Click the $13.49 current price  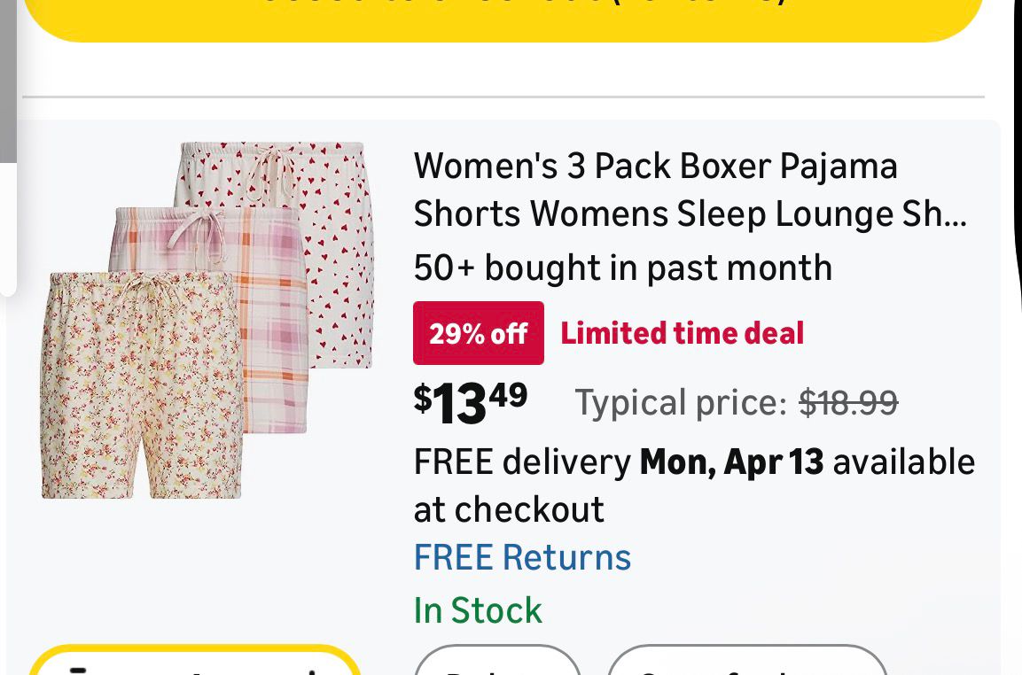coord(471,401)
